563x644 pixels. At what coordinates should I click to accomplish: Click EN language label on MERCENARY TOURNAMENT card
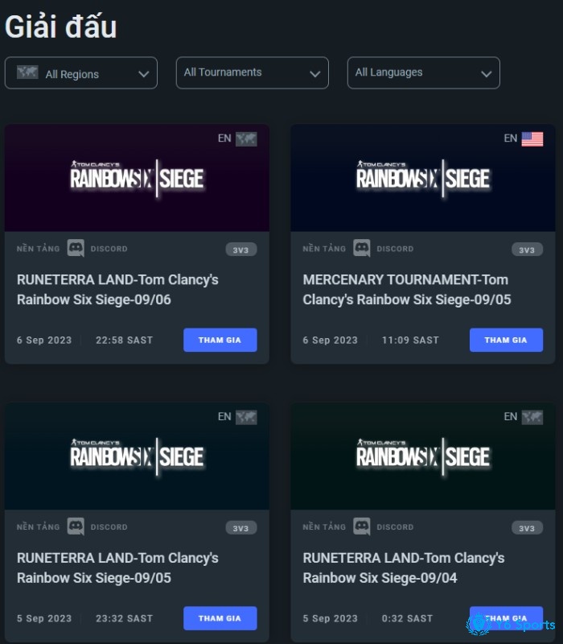point(511,138)
